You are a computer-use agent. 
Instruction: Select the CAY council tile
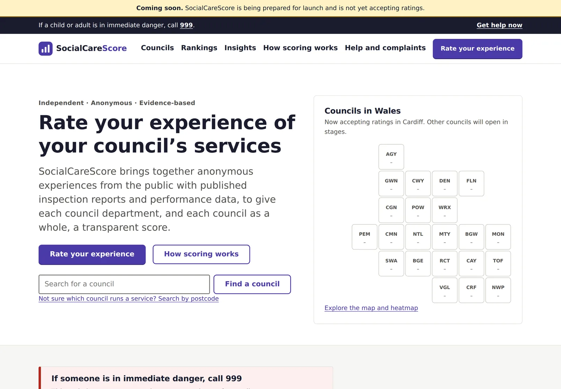click(x=471, y=264)
